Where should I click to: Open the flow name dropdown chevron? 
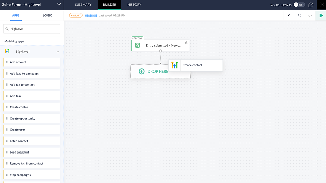tap(59, 4)
